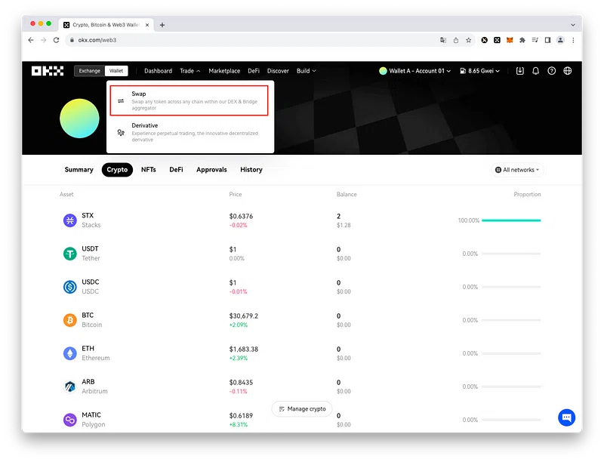
Task: Open Discover in the top nav
Action: coord(278,71)
